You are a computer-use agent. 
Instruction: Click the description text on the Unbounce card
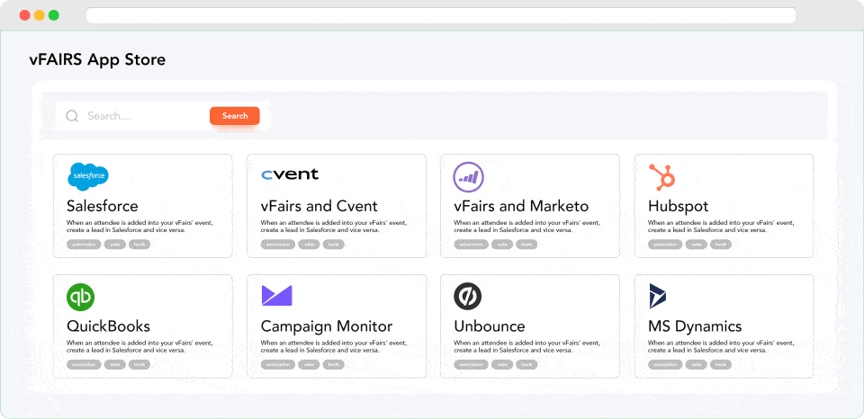coord(526,346)
